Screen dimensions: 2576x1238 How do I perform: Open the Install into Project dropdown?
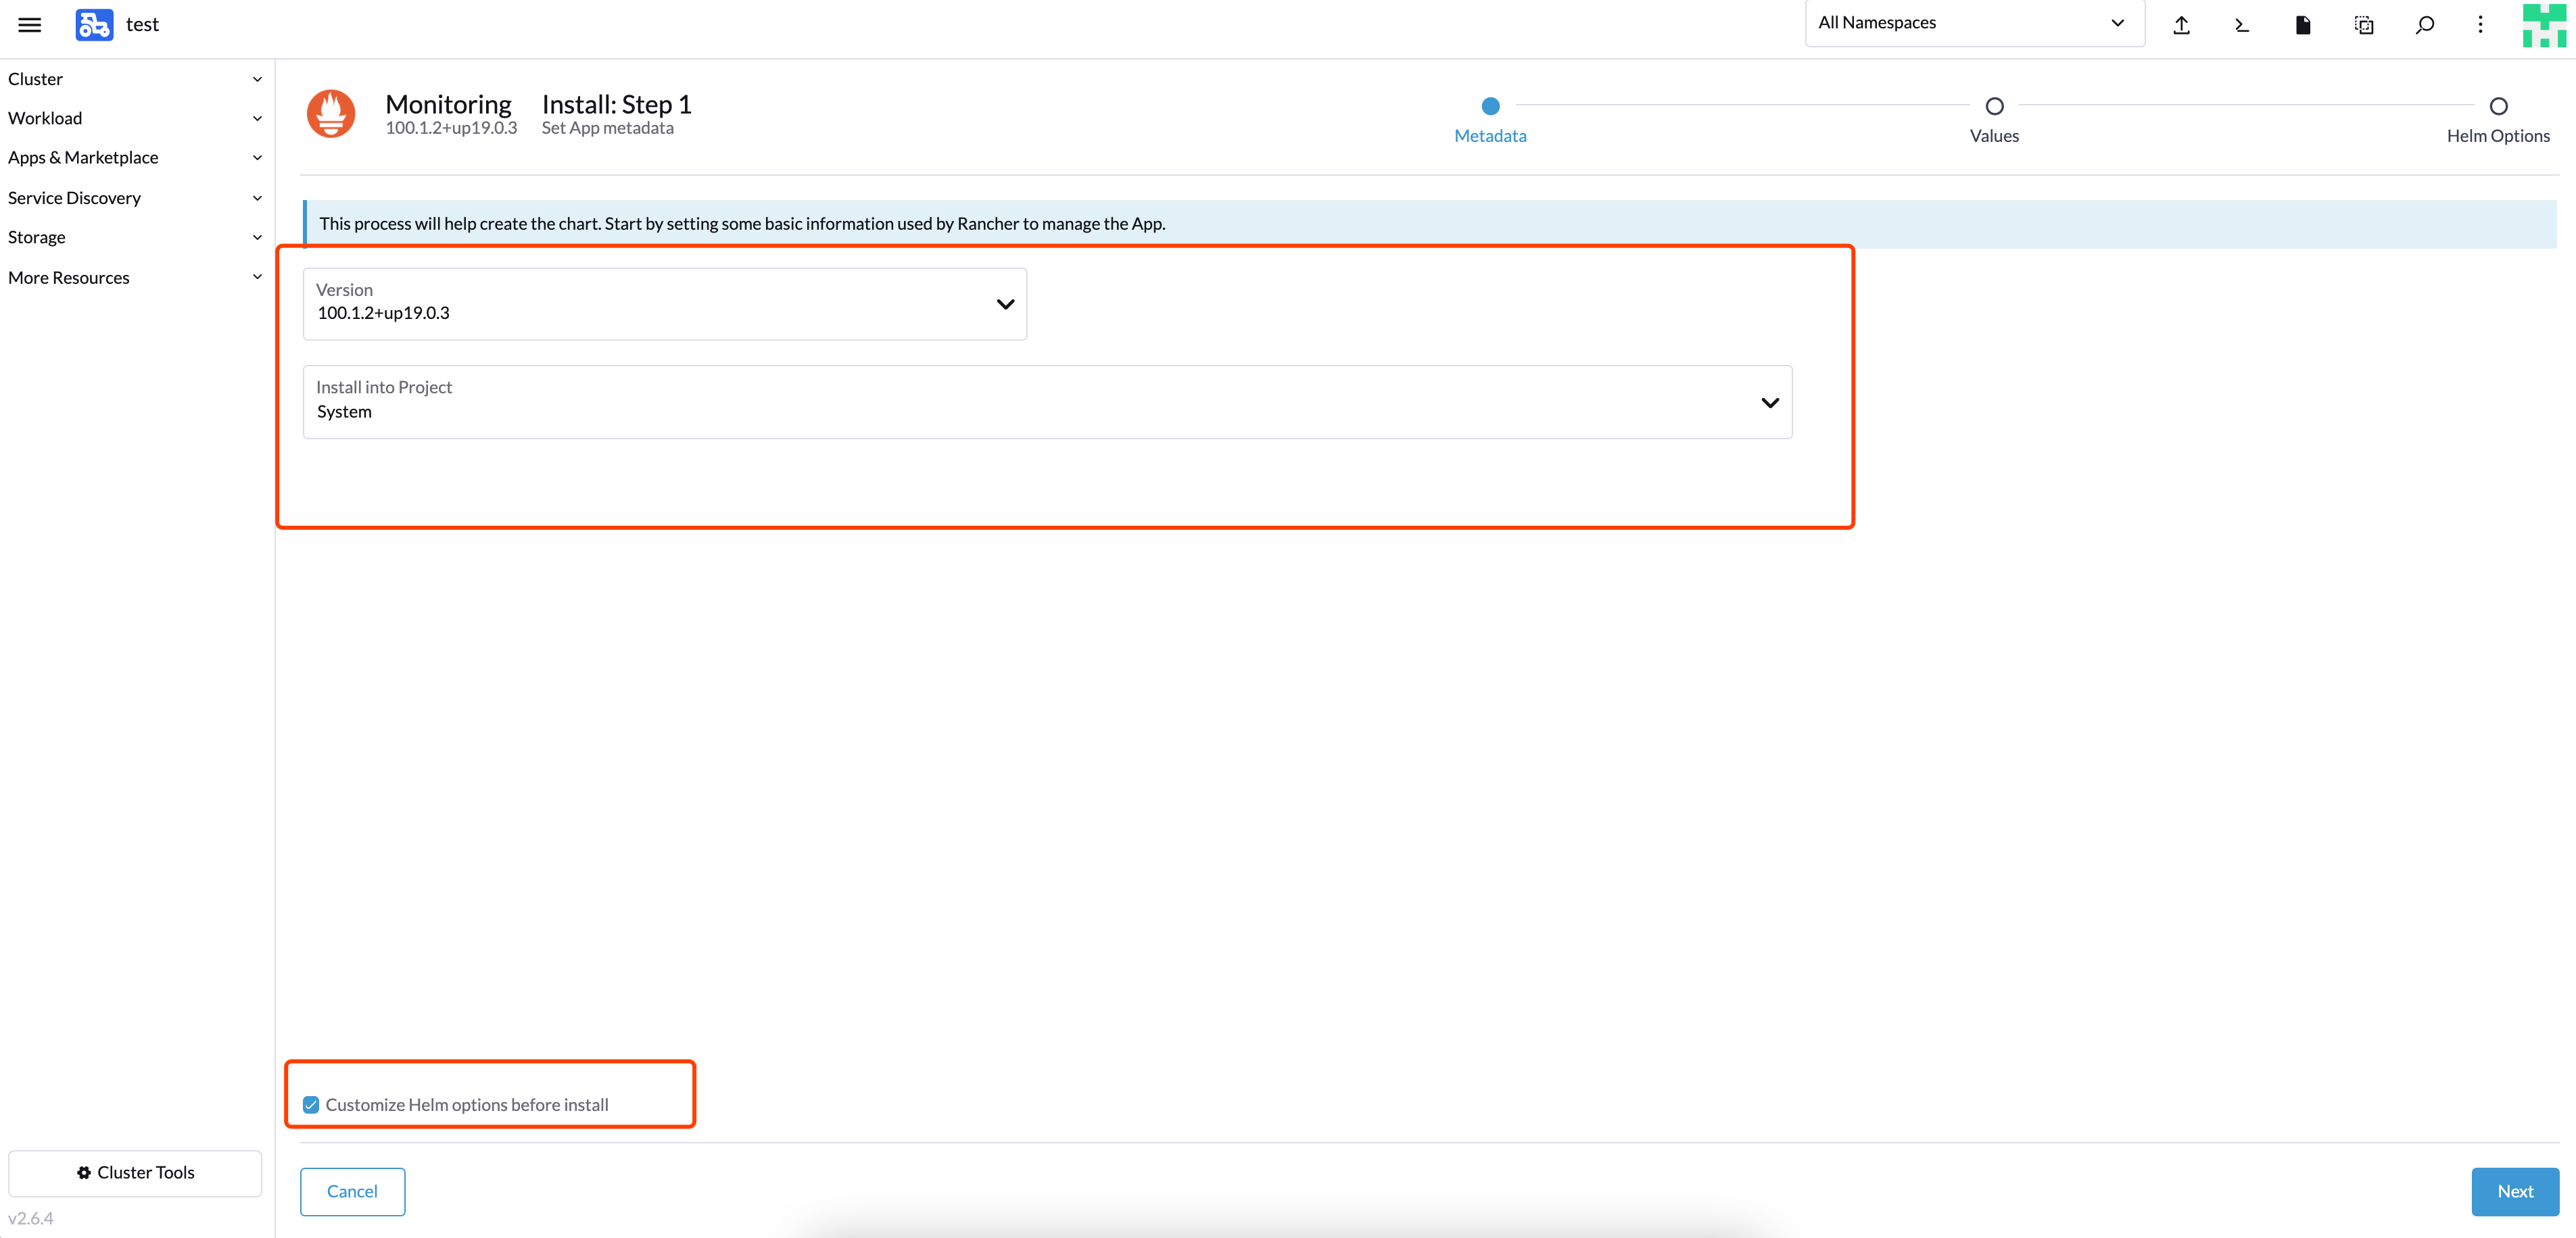click(x=1047, y=401)
